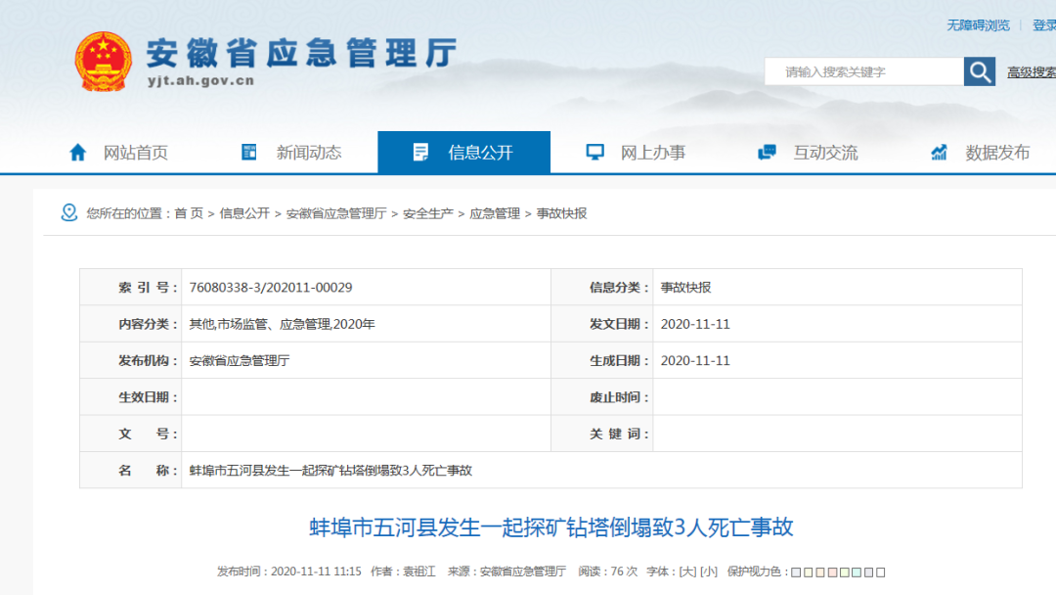Image resolution: width=1056 pixels, height=595 pixels.
Task: Choose the light green eye-protection swatch
Action: click(845, 572)
